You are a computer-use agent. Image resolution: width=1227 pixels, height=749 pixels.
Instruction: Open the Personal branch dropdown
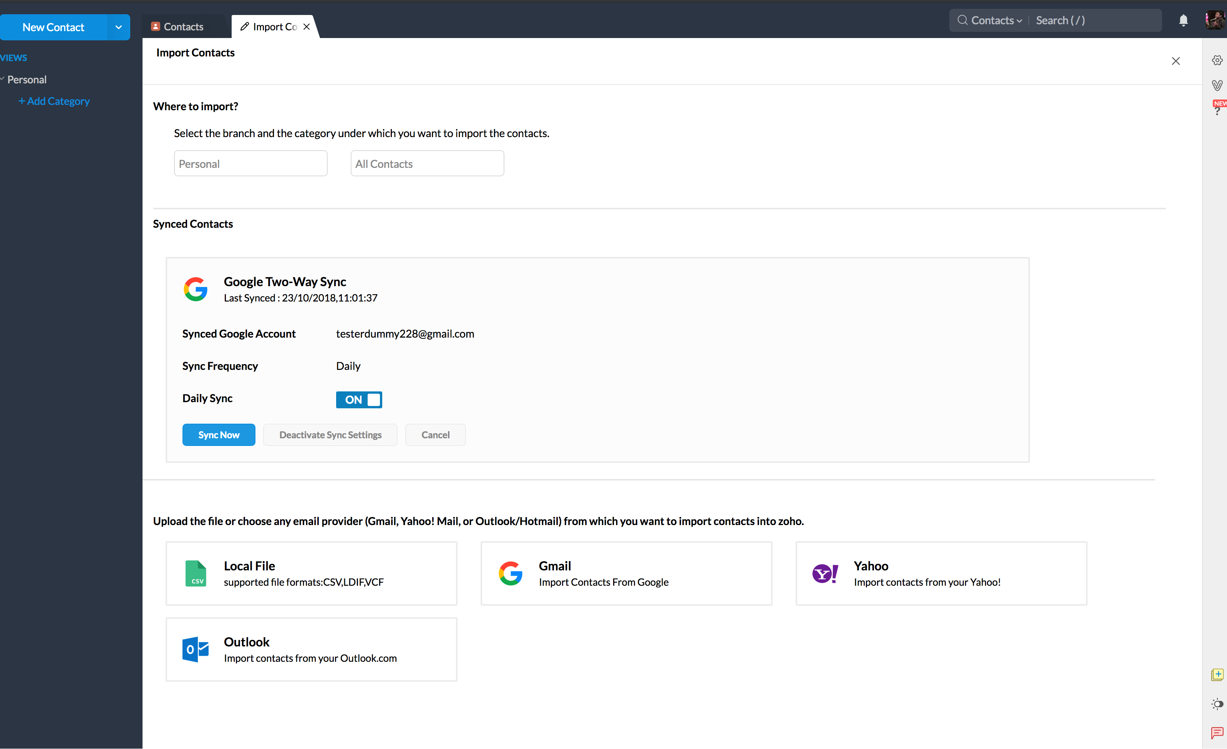[250, 163]
